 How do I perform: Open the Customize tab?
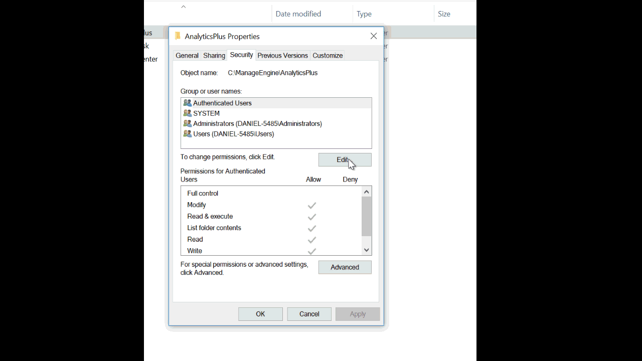(328, 56)
